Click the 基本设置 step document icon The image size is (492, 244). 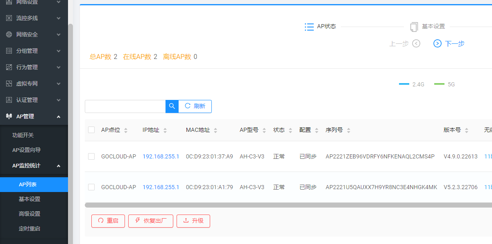[414, 27]
